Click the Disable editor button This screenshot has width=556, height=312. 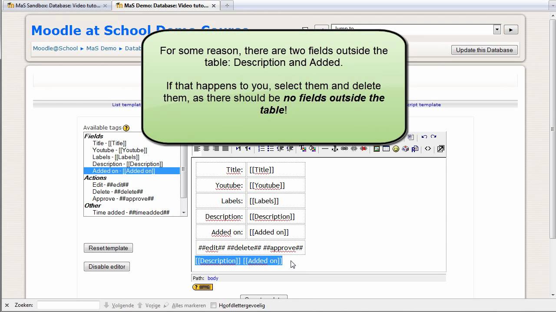pos(107,266)
